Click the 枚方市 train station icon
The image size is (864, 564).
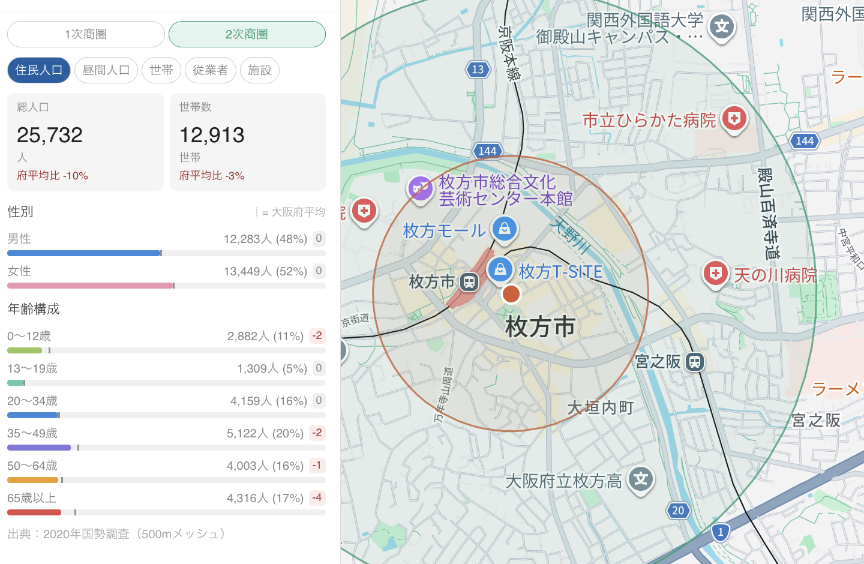pos(469,281)
